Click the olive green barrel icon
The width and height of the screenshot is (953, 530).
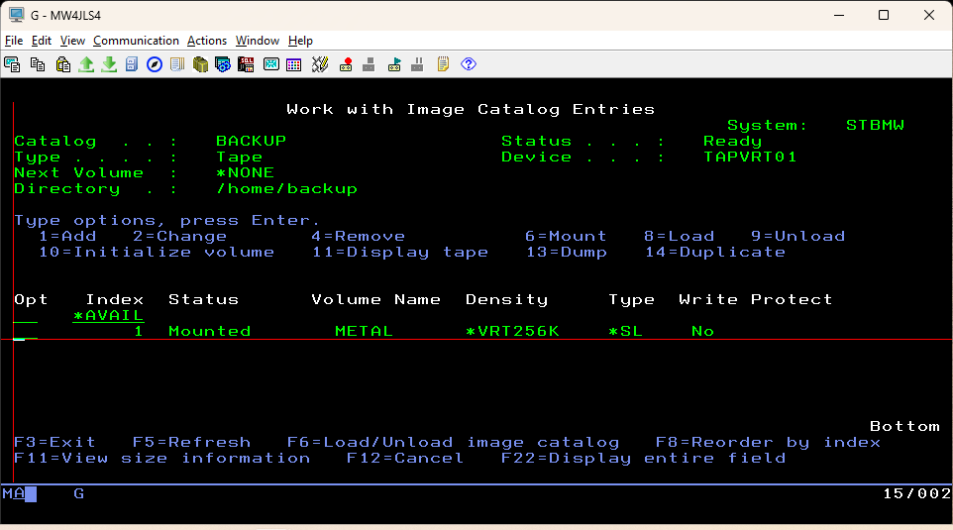[x=200, y=64]
